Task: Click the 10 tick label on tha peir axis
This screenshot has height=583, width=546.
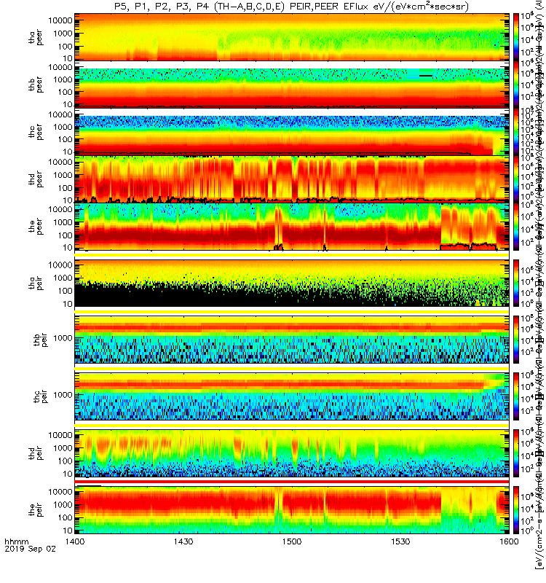Action: point(68,304)
